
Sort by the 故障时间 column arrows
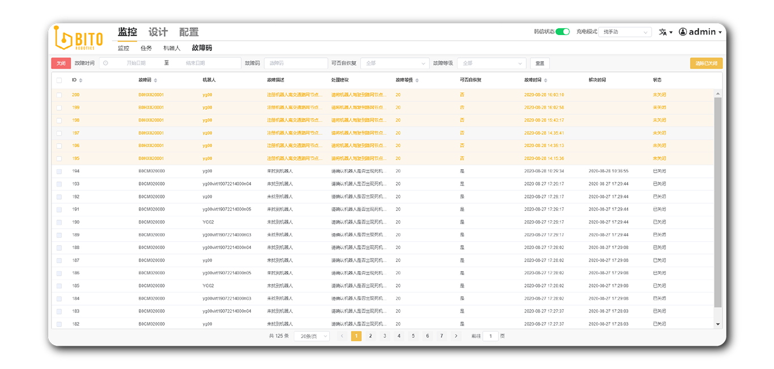tap(546, 80)
